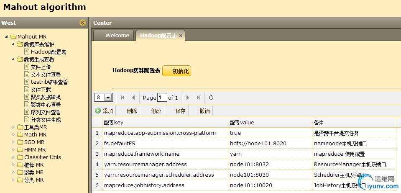401x193 pixels.
Task: Collapse the 数据库表维护 node arrow
Action: pyautogui.click(x=13, y=44)
